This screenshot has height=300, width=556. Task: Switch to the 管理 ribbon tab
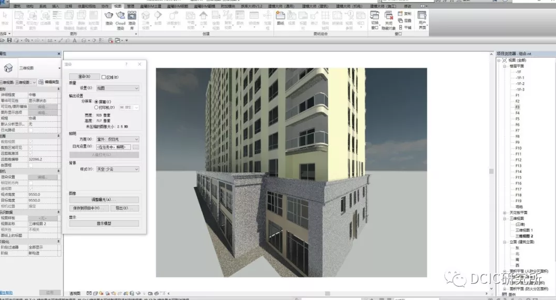point(130,6)
